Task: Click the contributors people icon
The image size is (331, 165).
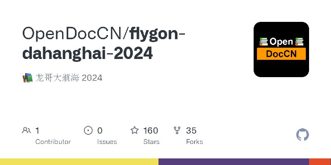Action: [26, 131]
